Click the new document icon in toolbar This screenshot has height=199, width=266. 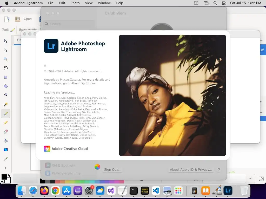pos(7,19)
